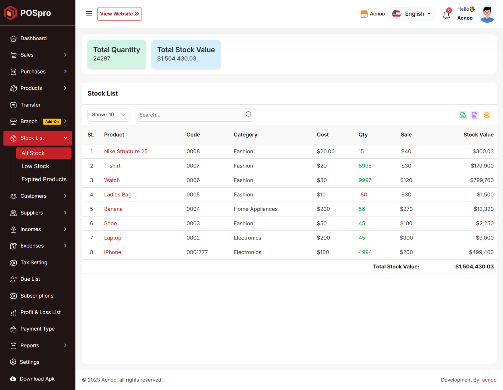Image resolution: width=503 pixels, height=390 pixels.
Task: Click the Acnoo store icon
Action: [364, 14]
